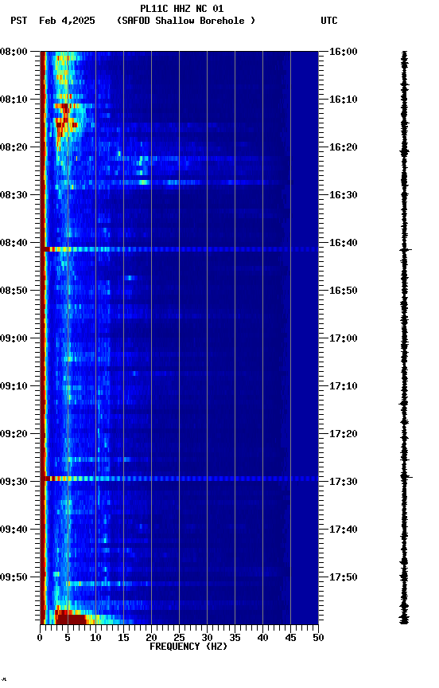
Task: Click the 17:50 UTC time label
Action: click(x=343, y=577)
